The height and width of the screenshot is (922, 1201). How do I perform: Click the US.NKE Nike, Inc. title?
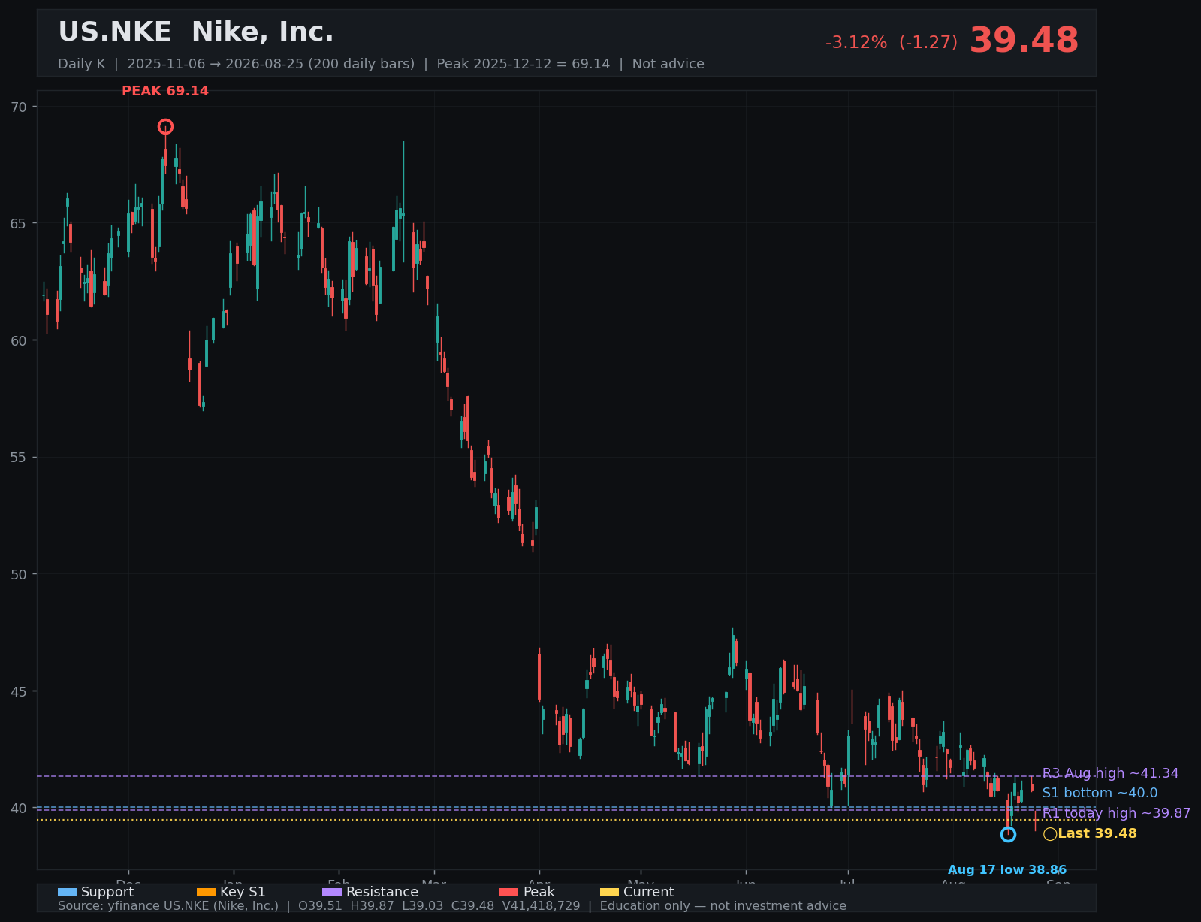click(196, 32)
